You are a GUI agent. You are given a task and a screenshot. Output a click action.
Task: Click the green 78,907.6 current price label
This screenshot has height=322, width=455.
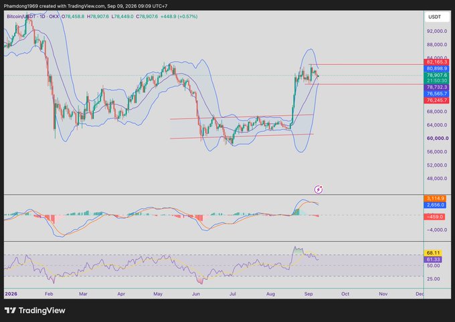(436, 76)
